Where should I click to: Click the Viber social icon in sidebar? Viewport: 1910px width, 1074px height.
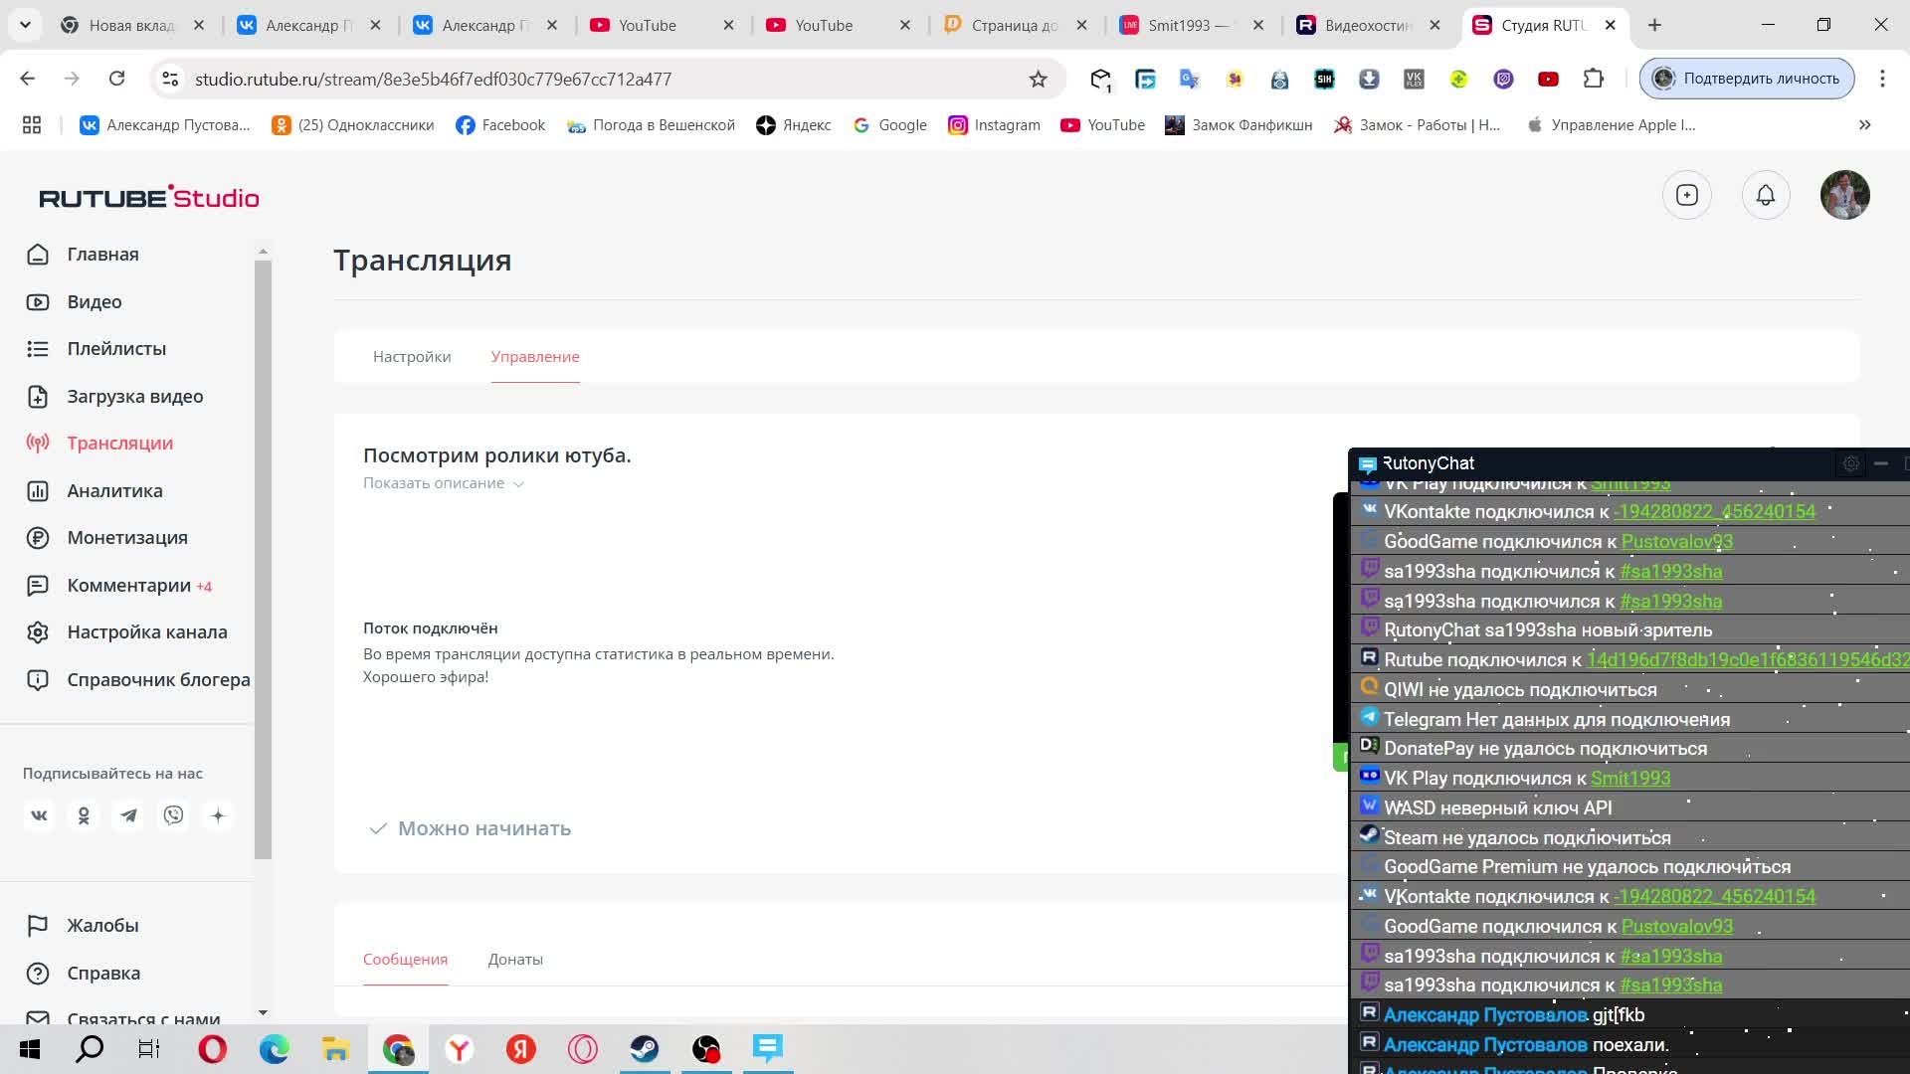pos(173,815)
